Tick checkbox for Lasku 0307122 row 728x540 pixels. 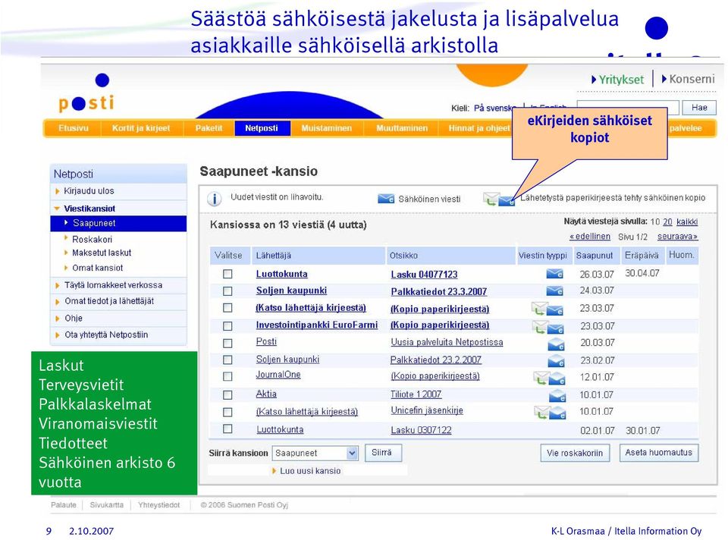(x=227, y=429)
